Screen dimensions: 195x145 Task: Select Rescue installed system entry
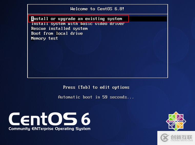point(59,29)
